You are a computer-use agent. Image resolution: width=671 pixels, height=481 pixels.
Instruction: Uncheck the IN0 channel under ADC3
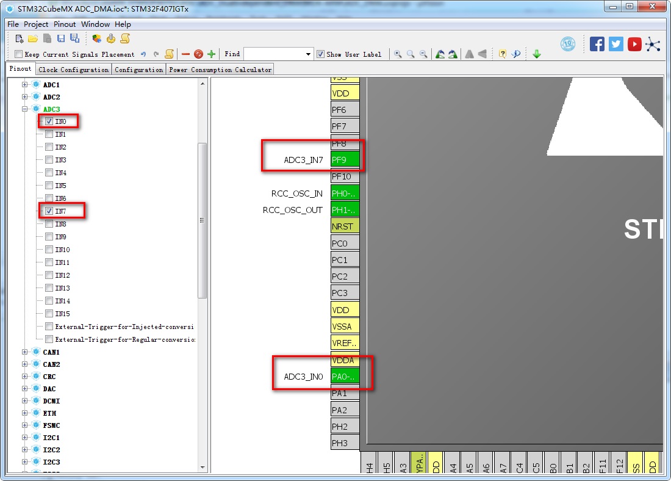[49, 121]
